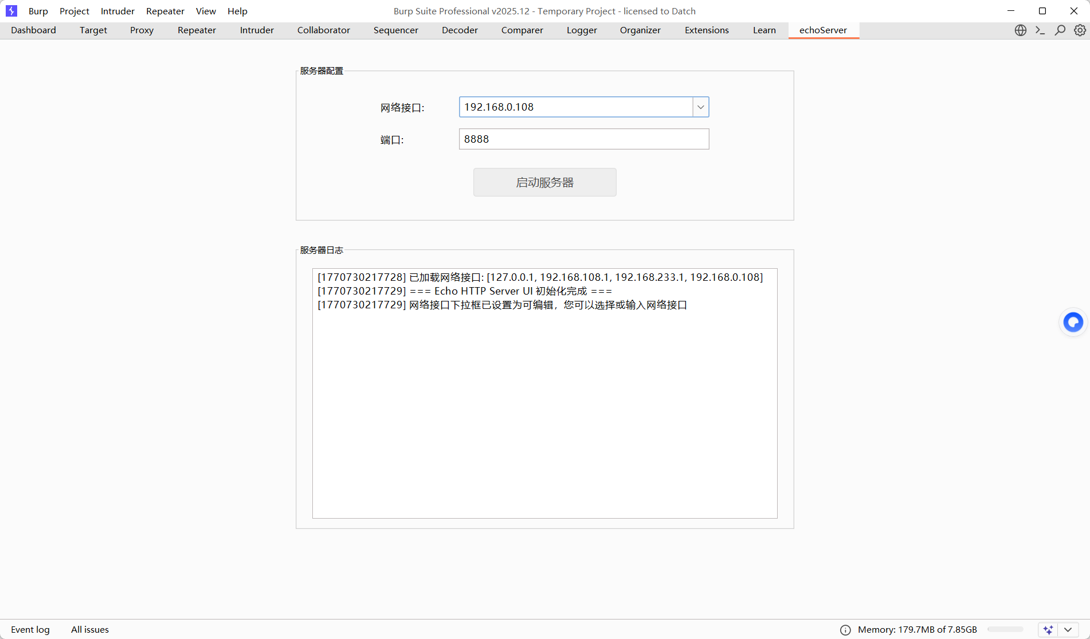Switch to the Target tab
This screenshot has width=1090, height=639.
[x=93, y=30]
